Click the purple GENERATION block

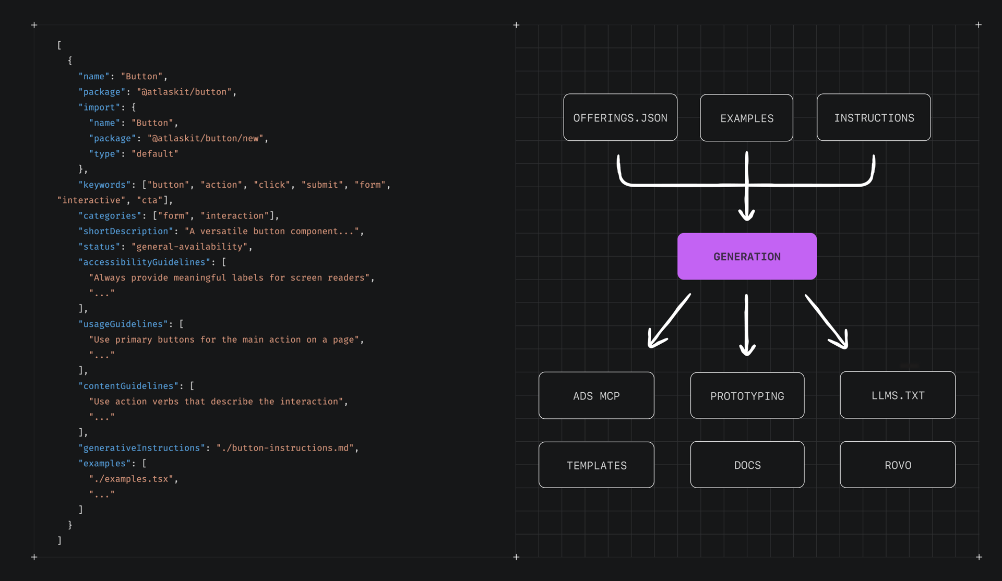coord(747,257)
